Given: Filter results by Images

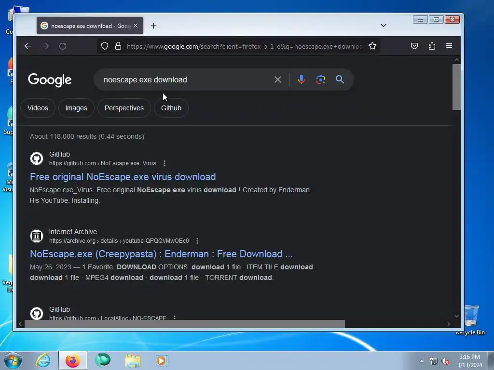Looking at the screenshot, I should (76, 108).
